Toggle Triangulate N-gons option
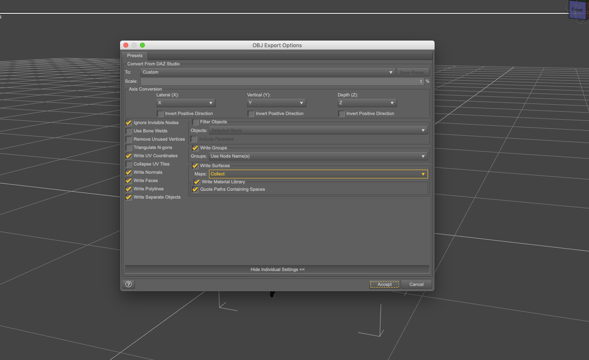The height and width of the screenshot is (360, 589). (129, 148)
